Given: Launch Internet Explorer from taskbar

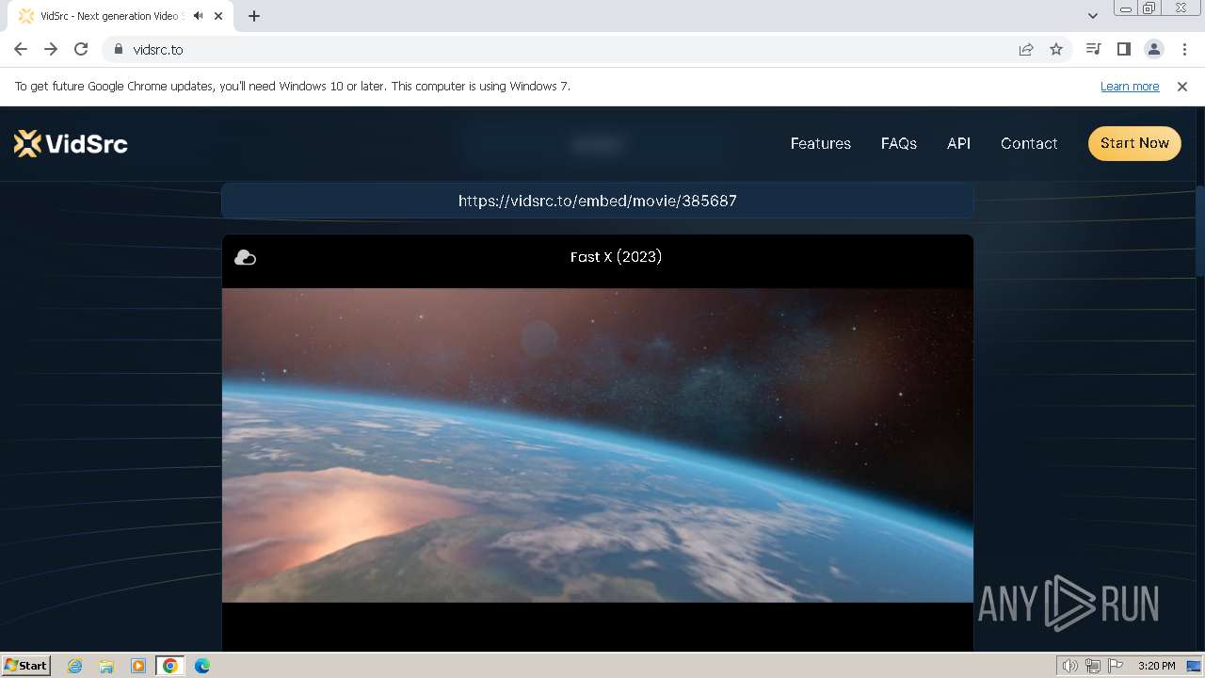Looking at the screenshot, I should [75, 666].
